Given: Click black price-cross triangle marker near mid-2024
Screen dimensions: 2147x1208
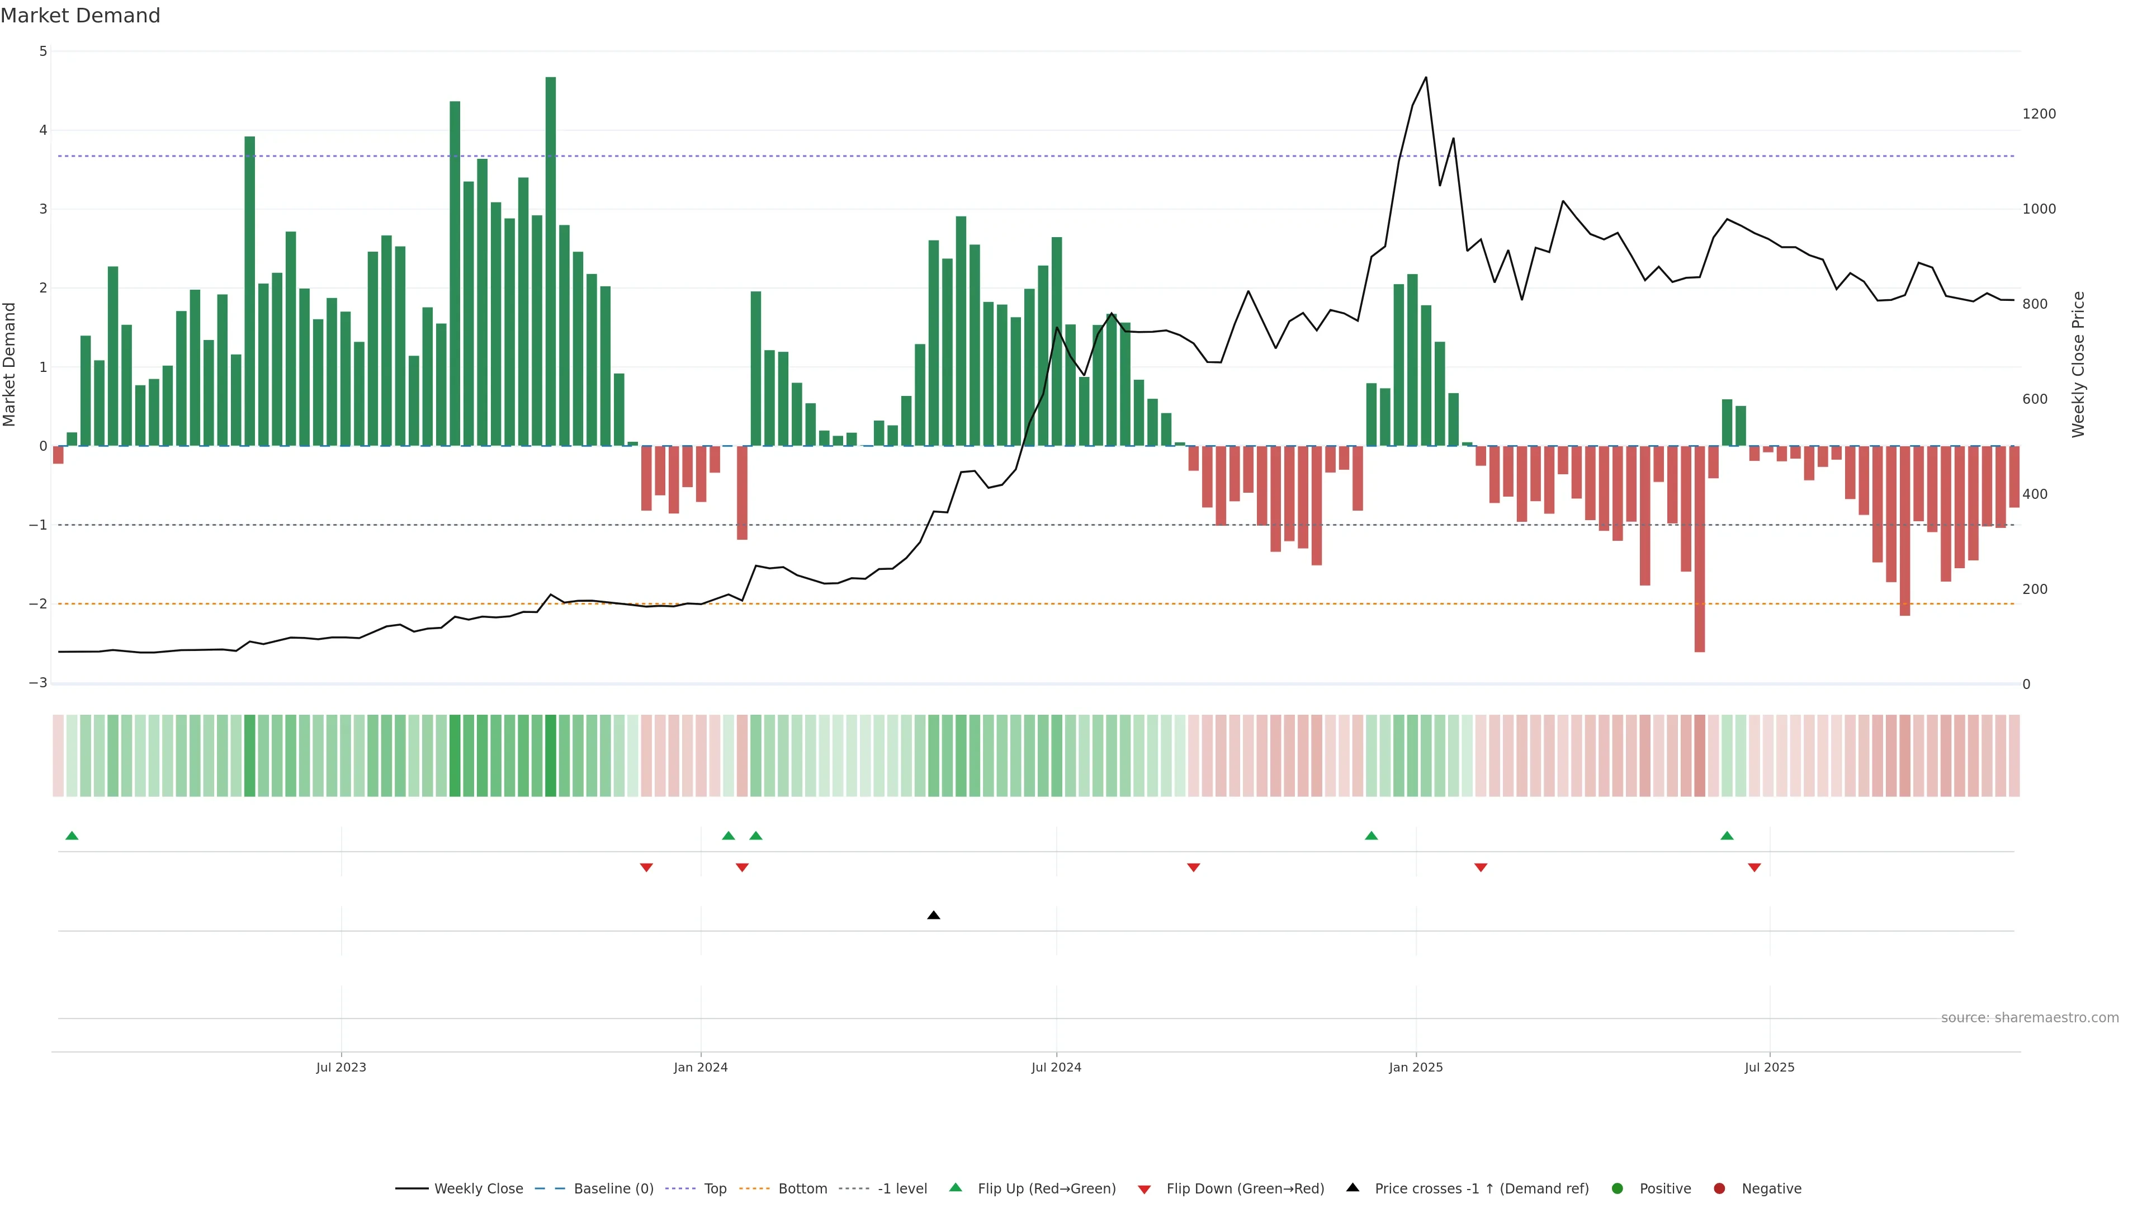Looking at the screenshot, I should [x=934, y=916].
